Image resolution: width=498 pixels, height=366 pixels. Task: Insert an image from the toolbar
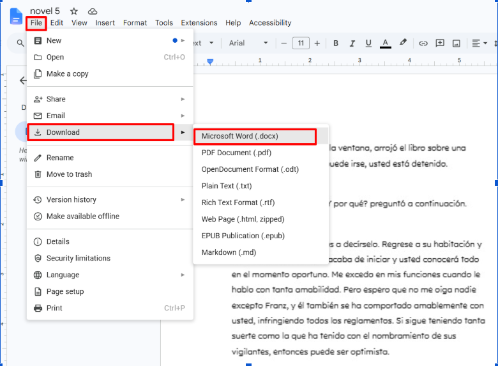pos(456,43)
